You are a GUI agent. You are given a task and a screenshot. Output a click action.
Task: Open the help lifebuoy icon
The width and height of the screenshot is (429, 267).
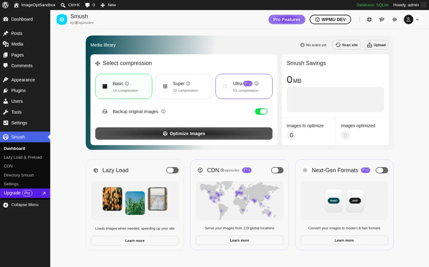[369, 19]
